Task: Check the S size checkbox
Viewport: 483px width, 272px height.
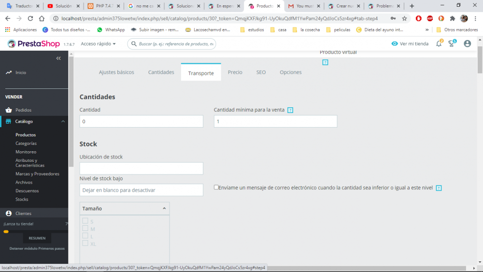Action: (85, 221)
